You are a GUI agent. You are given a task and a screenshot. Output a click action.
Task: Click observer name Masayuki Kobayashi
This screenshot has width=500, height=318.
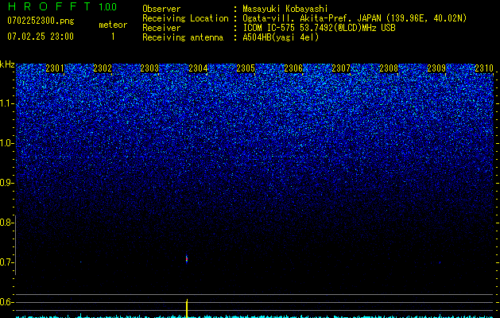pos(285,9)
